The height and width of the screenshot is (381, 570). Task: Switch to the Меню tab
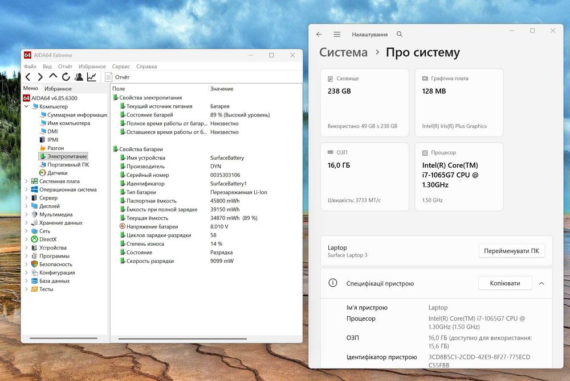pyautogui.click(x=31, y=88)
